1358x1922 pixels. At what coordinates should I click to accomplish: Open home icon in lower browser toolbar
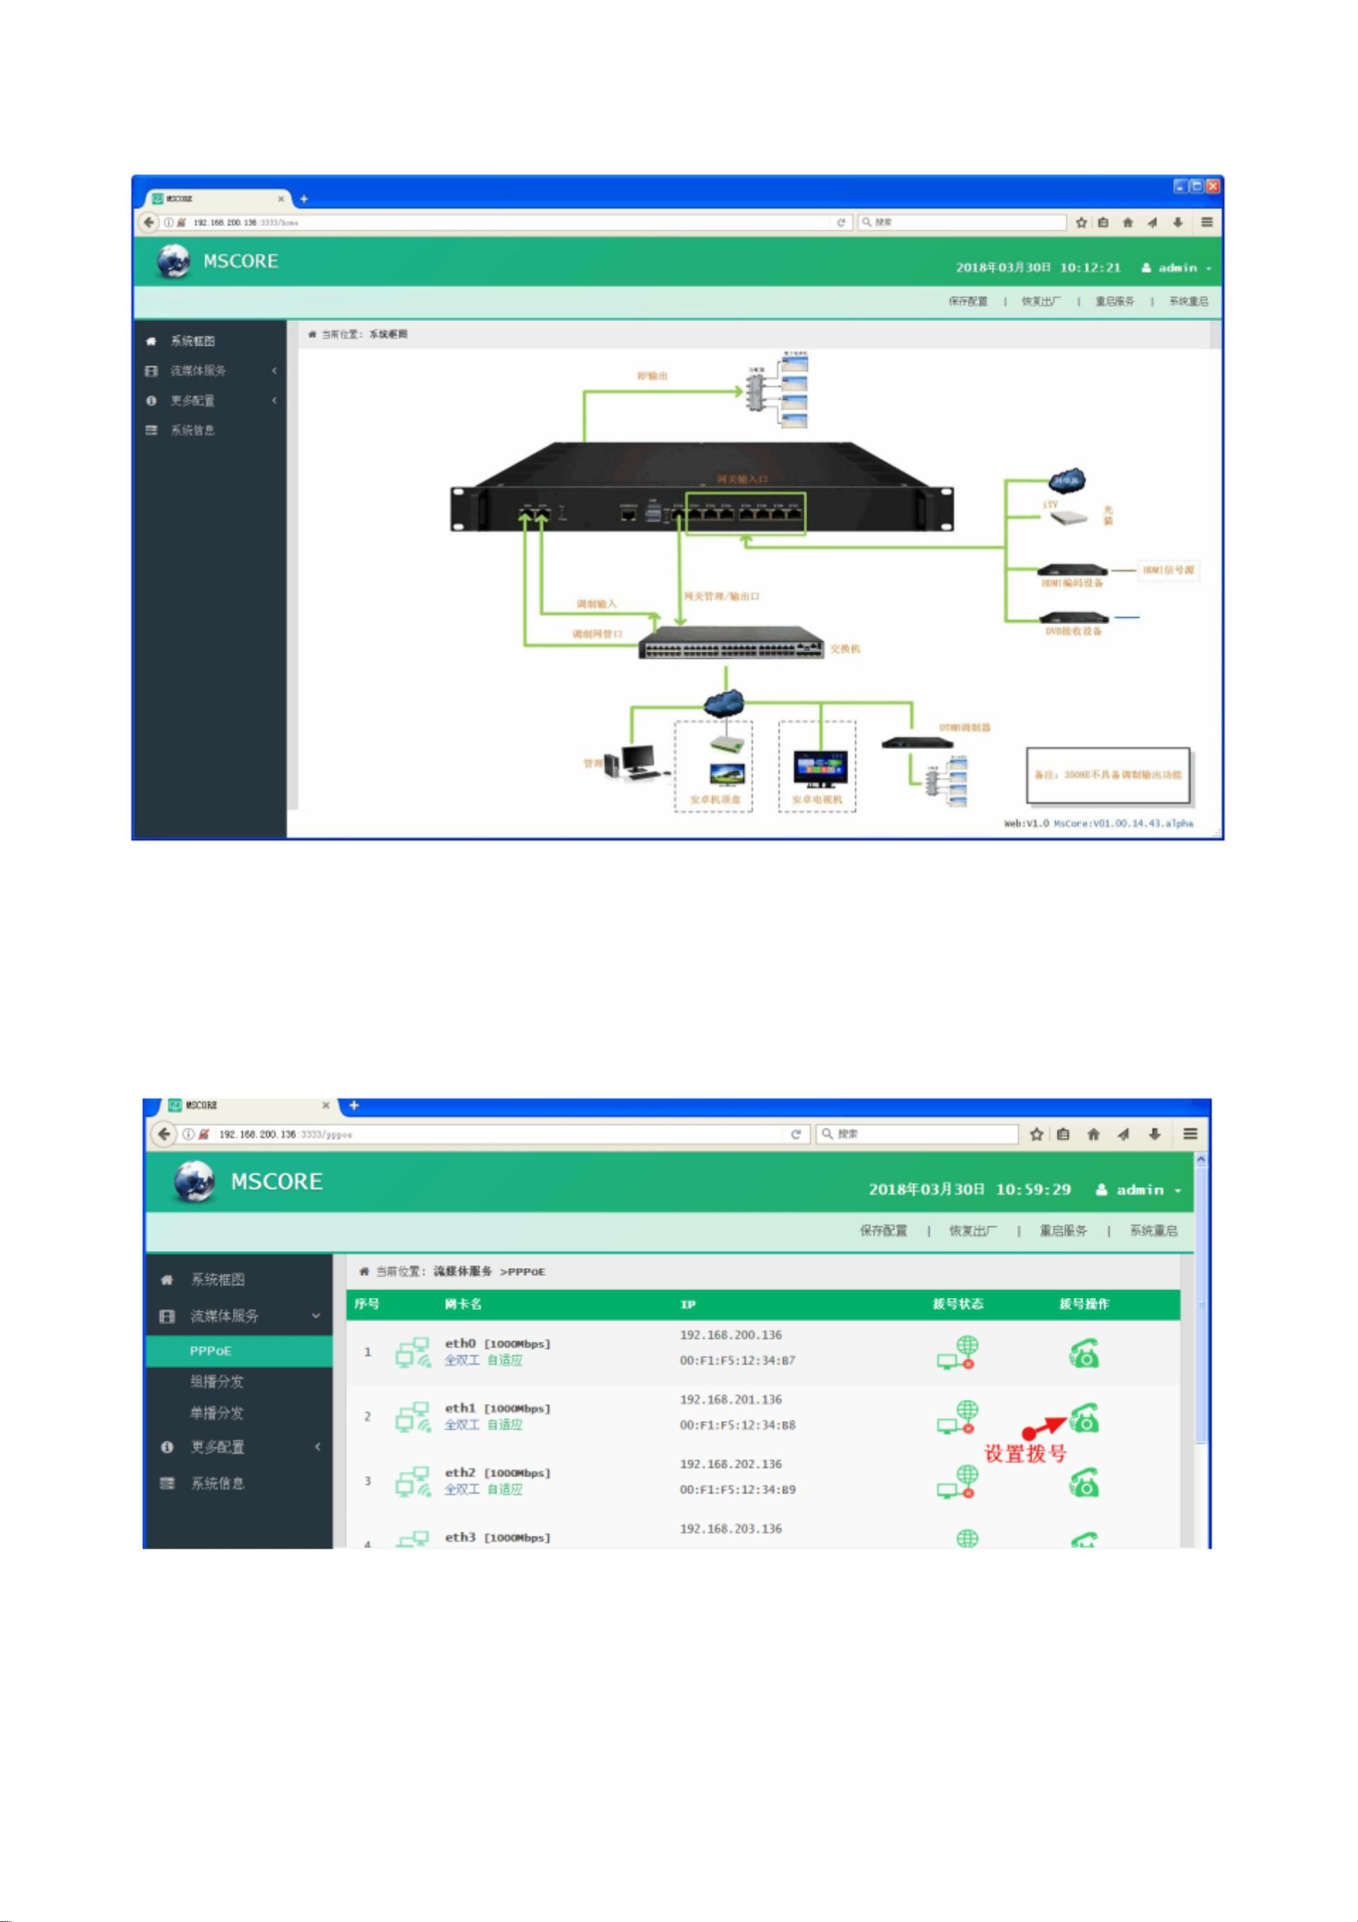[x=1093, y=1135]
